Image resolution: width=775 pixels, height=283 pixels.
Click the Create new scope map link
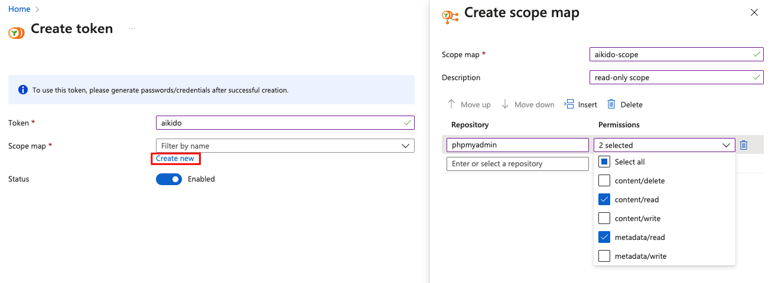175,159
